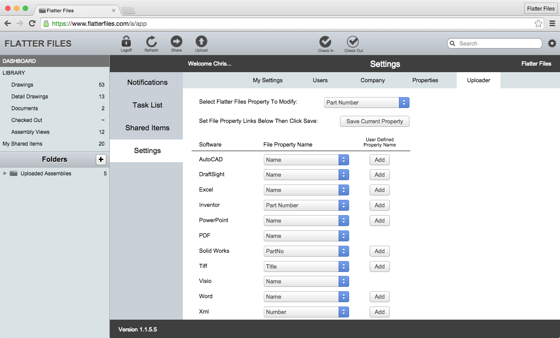Click the browser address bar

click(x=292, y=24)
